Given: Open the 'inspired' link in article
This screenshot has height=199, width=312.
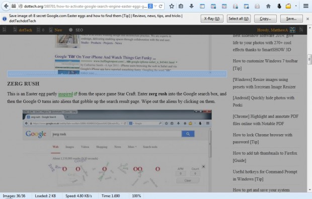Looking at the screenshot, I should pos(65,94).
